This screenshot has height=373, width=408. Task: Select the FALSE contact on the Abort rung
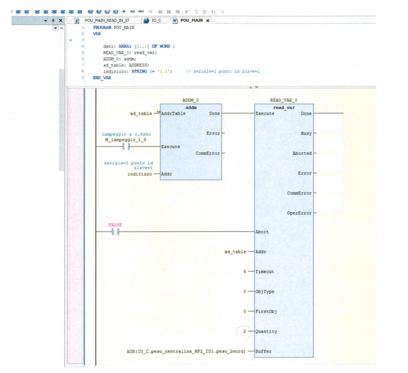point(116,232)
